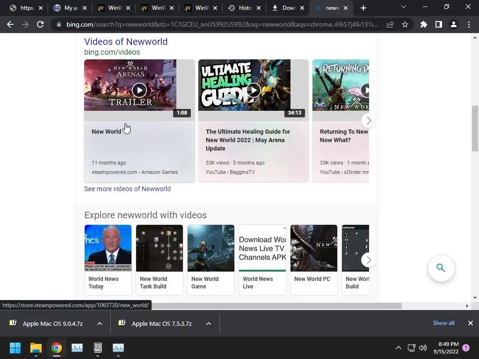Open the Extensions puzzle icon

[x=424, y=24]
